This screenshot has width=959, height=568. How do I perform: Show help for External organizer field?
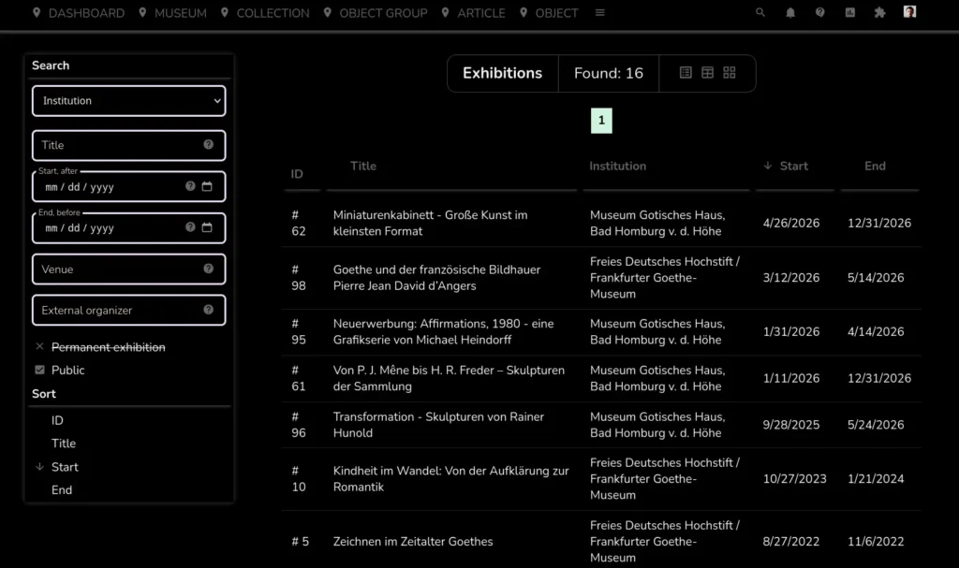pyautogui.click(x=209, y=310)
